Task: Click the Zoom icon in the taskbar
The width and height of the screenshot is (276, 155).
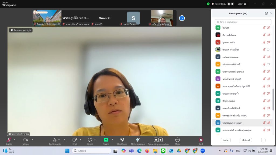Action: tap(203, 151)
